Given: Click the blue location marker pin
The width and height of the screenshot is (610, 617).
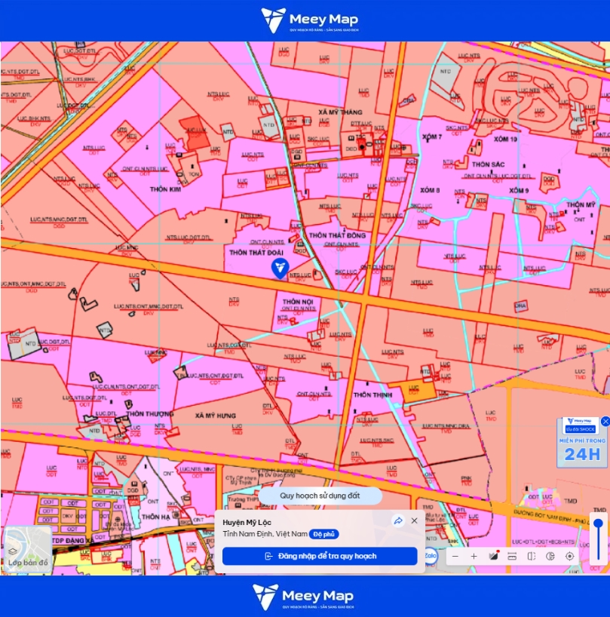Looking at the screenshot, I should (280, 269).
